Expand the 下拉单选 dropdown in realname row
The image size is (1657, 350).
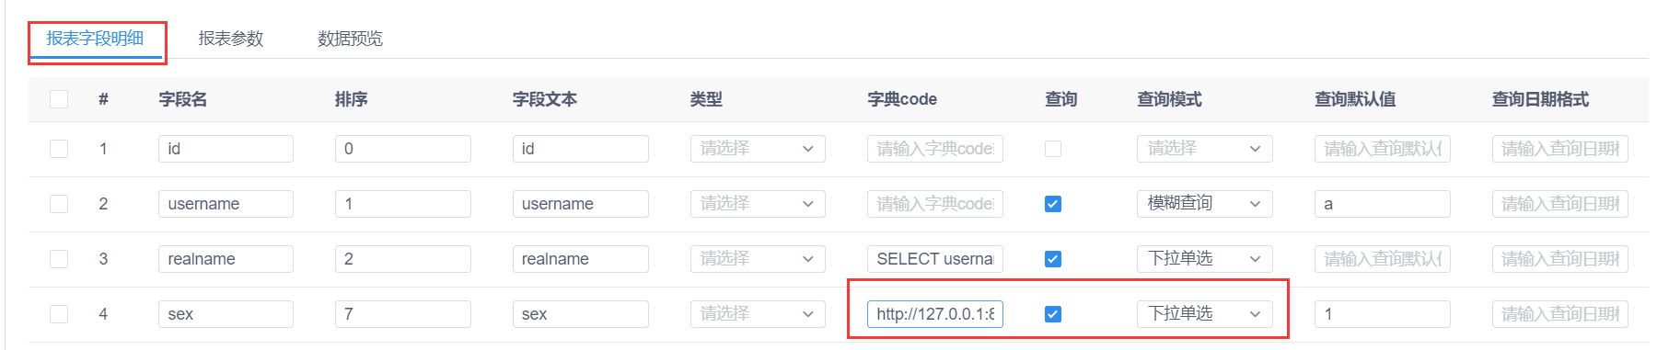coord(1204,259)
